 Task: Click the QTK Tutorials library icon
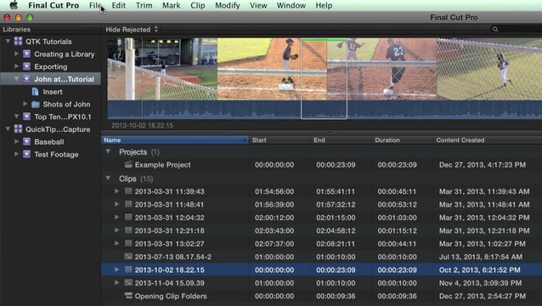[18, 42]
